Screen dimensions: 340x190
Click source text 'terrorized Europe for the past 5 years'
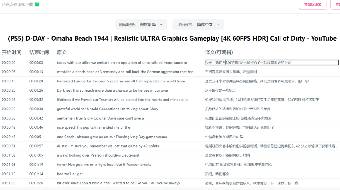pyautogui.click(x=121, y=81)
